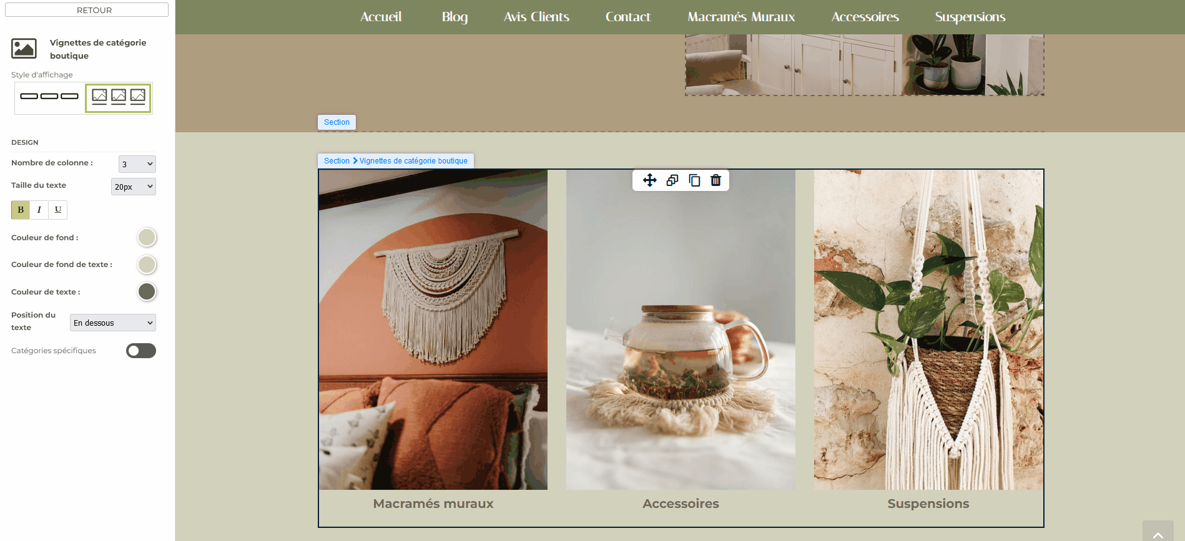Open the Couleur de texte color swatch
Viewport: 1185px width, 541px height.
(147, 291)
